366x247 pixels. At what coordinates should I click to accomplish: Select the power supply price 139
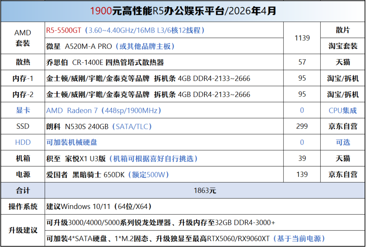(302, 174)
